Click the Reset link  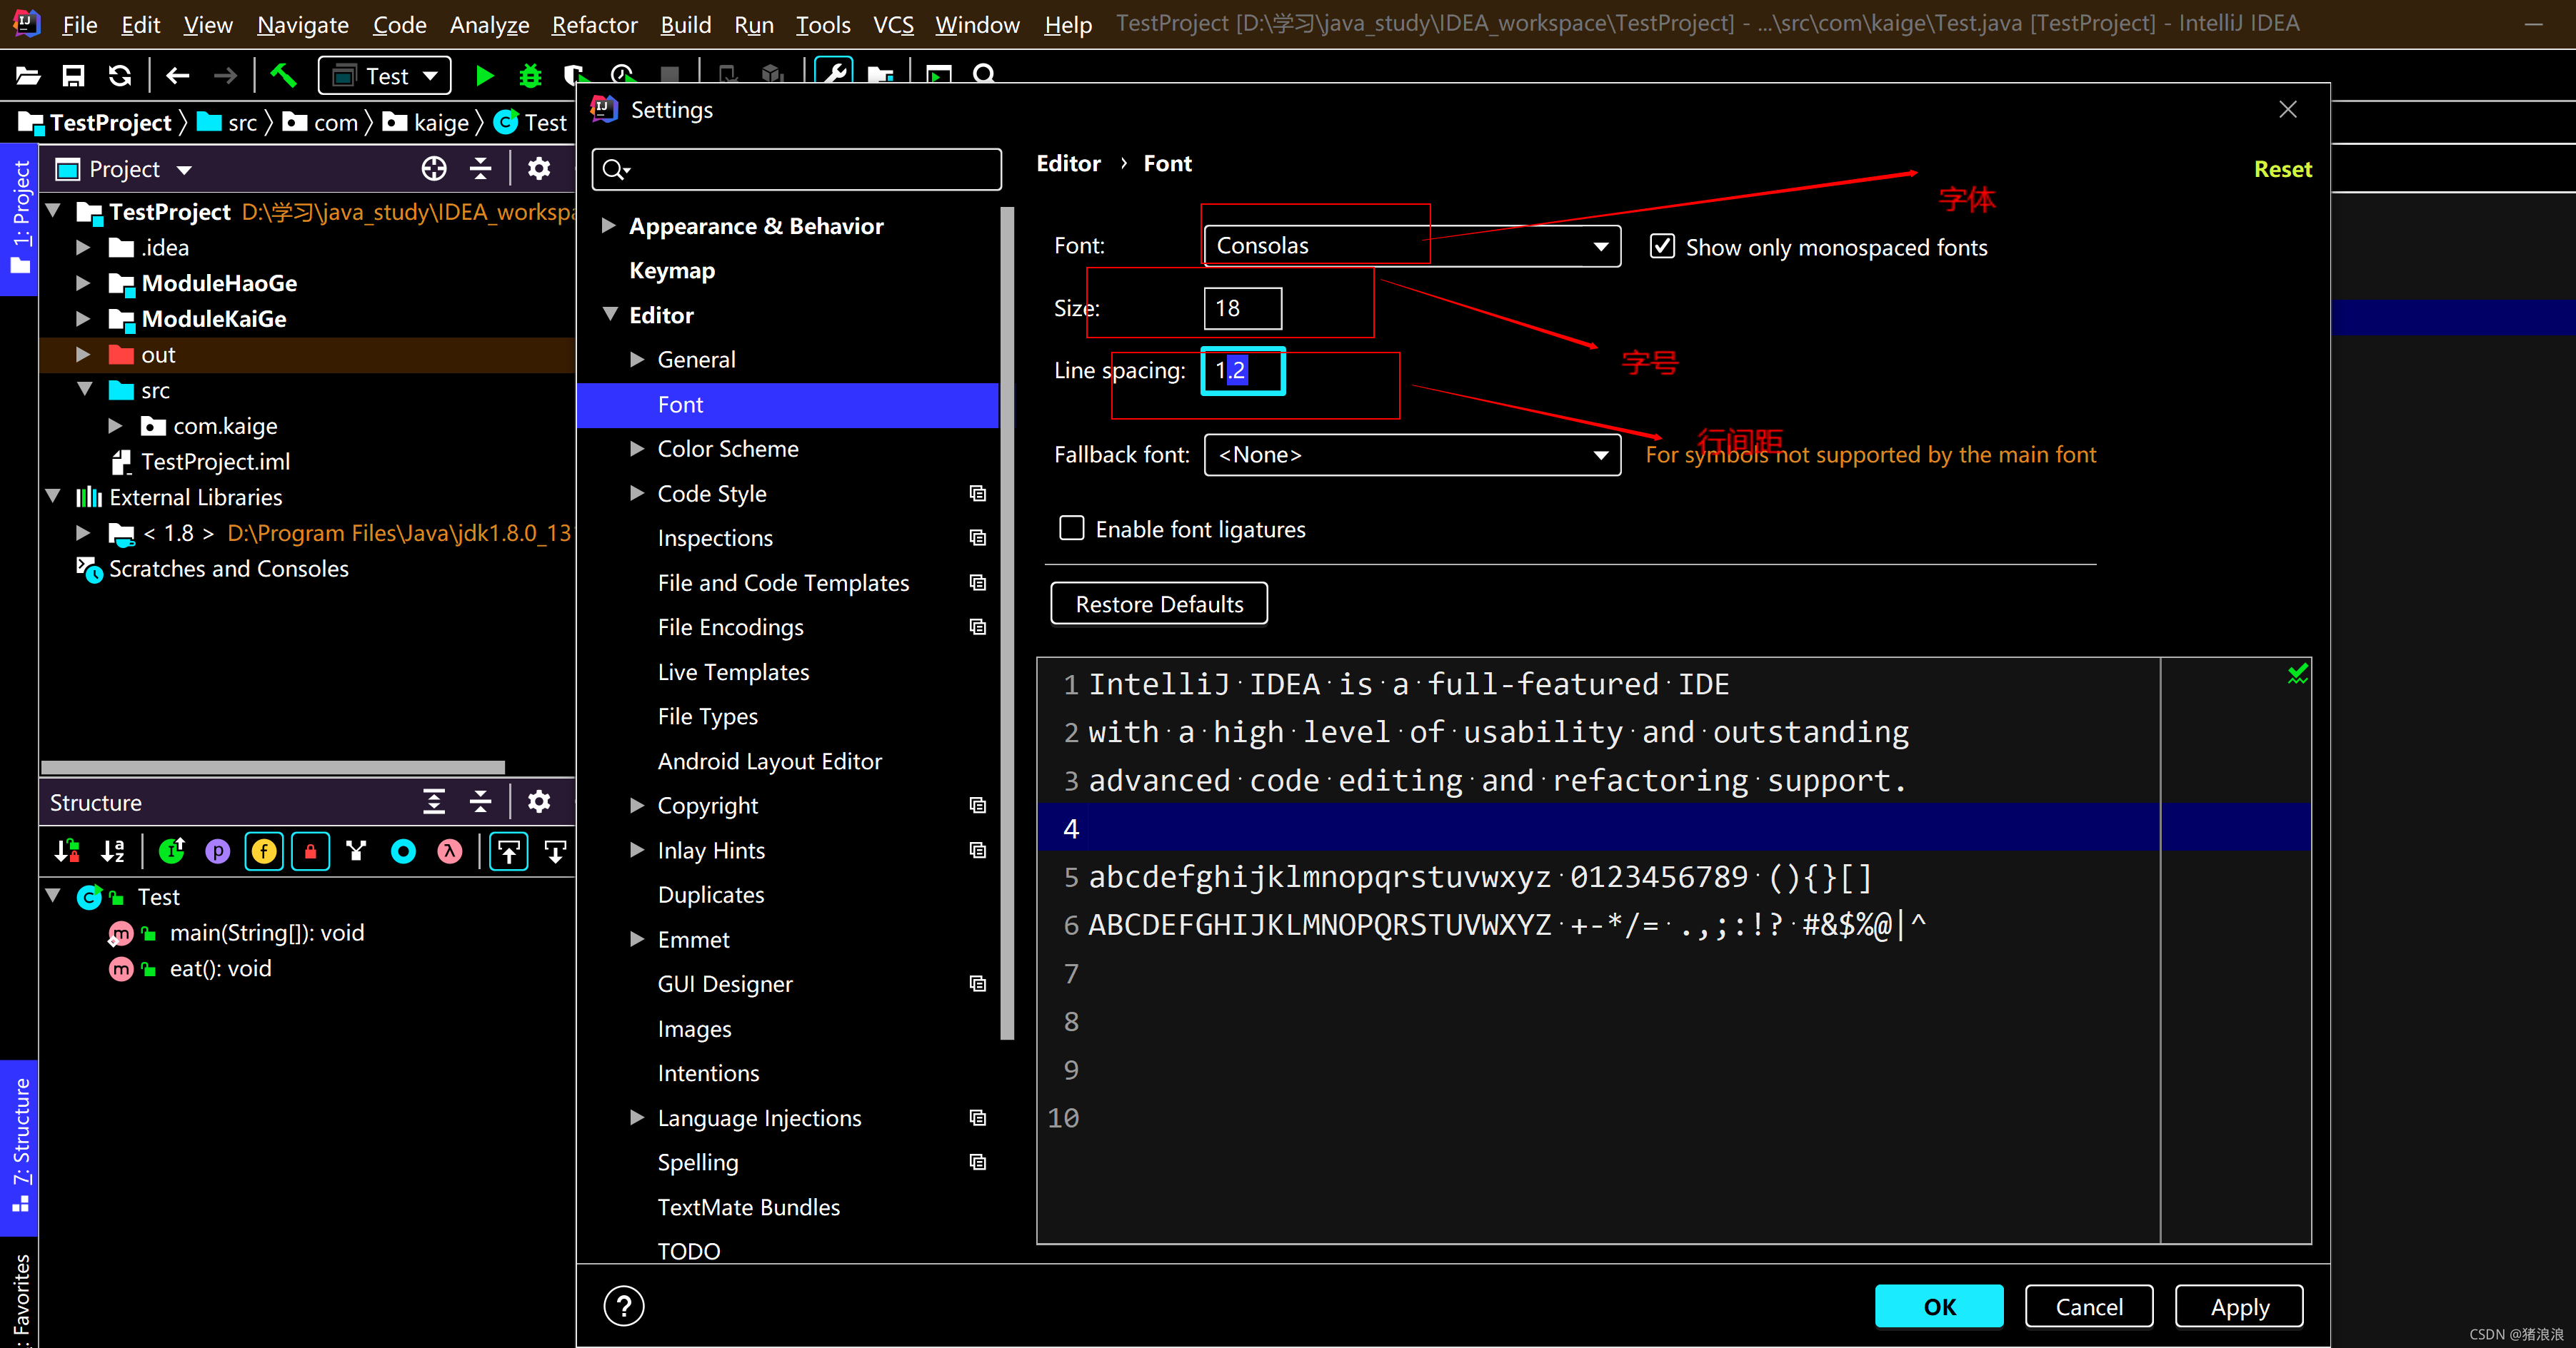coord(2282,169)
